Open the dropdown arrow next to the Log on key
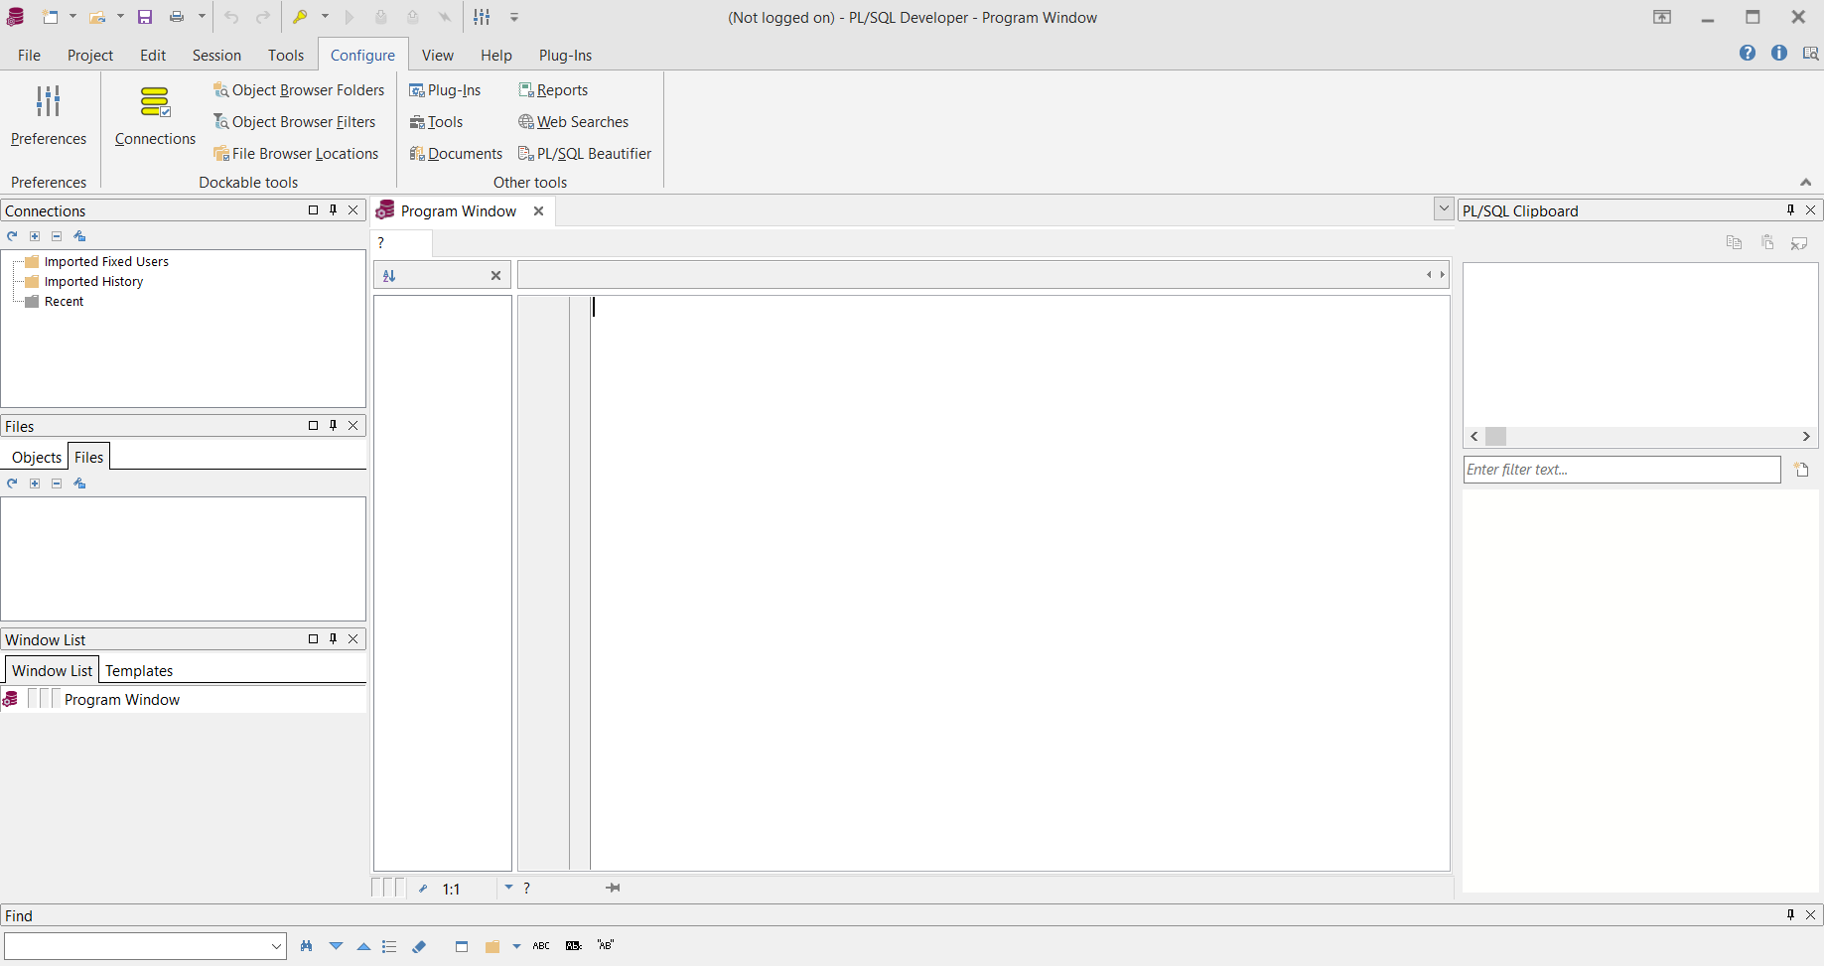 point(325,17)
